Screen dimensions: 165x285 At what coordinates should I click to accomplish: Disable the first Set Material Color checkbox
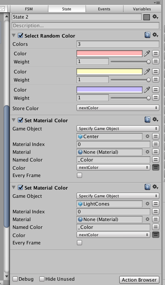(20, 120)
